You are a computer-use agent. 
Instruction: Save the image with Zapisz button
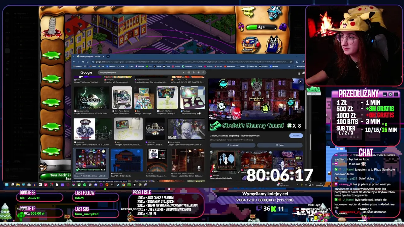[280, 145]
